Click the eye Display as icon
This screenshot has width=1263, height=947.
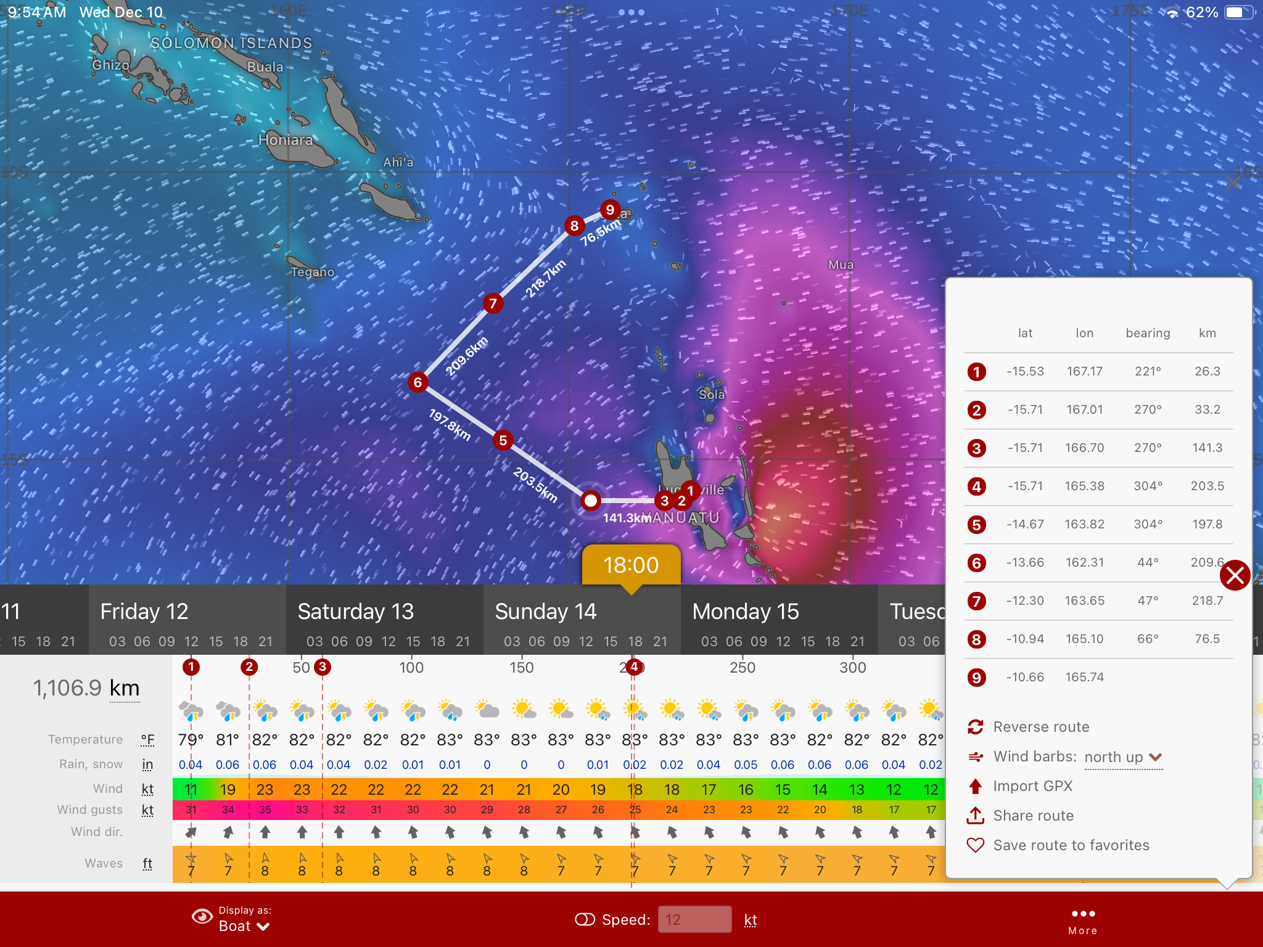pyautogui.click(x=202, y=917)
